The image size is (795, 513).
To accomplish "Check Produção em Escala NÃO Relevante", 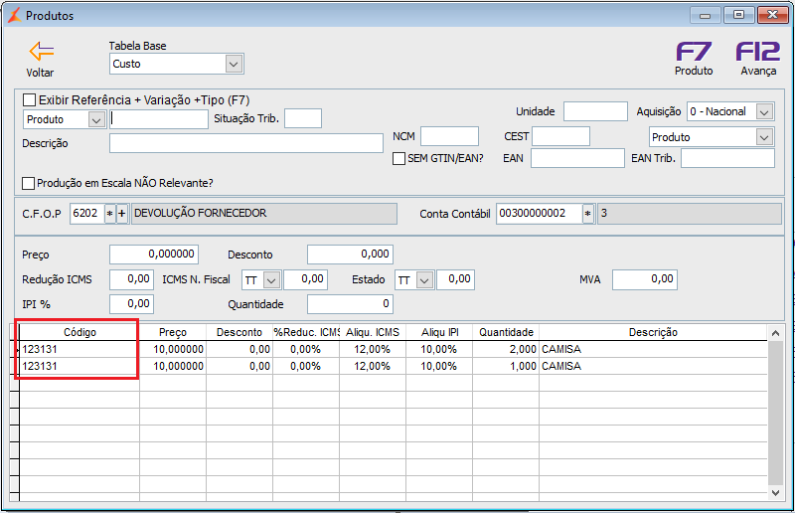I will [x=29, y=183].
